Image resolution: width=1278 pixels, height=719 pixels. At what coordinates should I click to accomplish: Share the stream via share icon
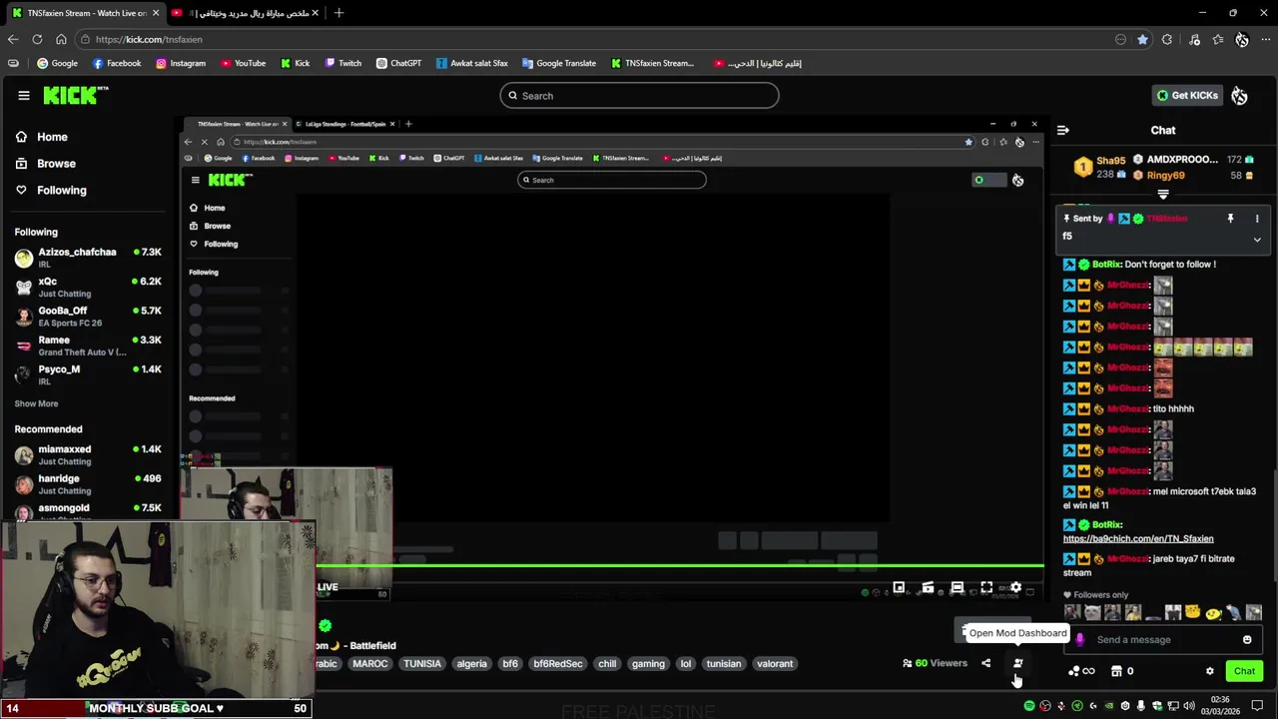pyautogui.click(x=985, y=663)
